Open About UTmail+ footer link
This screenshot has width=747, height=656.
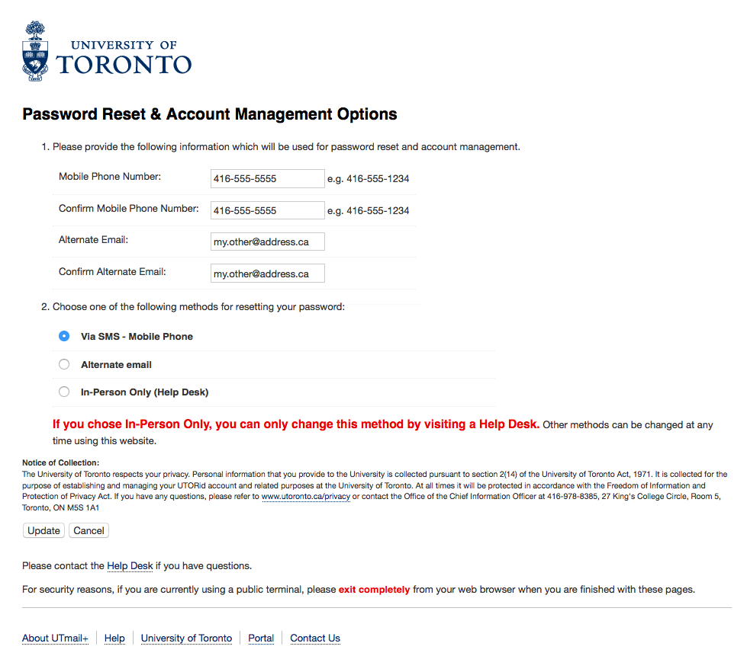click(55, 638)
